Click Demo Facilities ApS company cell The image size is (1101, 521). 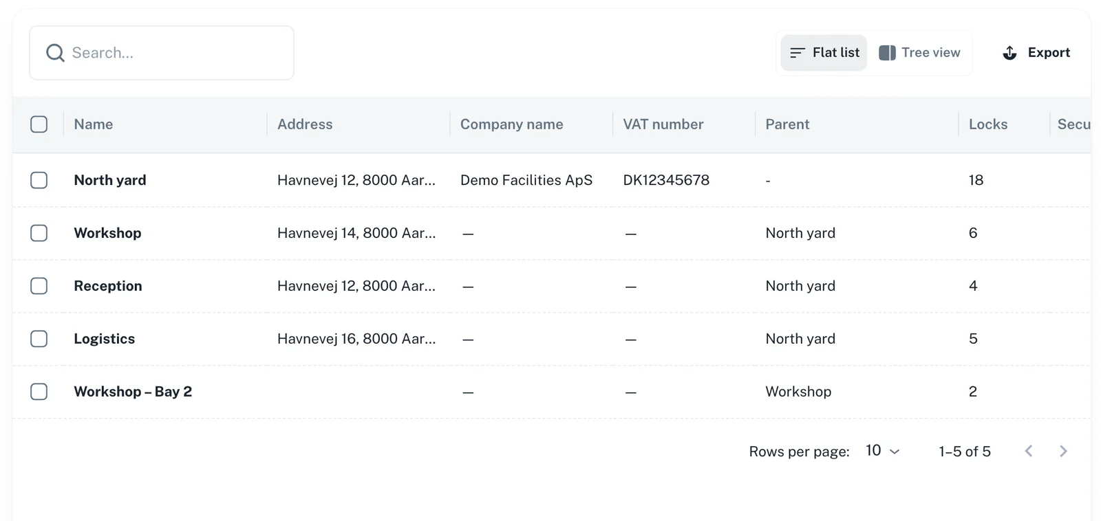[x=526, y=180]
